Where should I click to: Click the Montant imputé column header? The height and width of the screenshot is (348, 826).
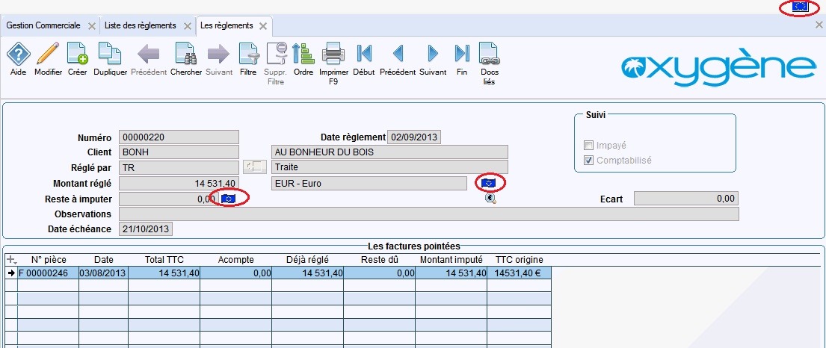coord(451,260)
